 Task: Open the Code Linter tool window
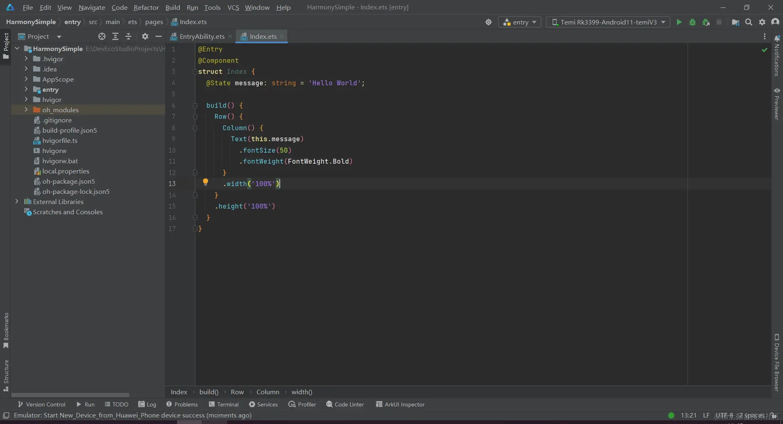click(x=345, y=404)
